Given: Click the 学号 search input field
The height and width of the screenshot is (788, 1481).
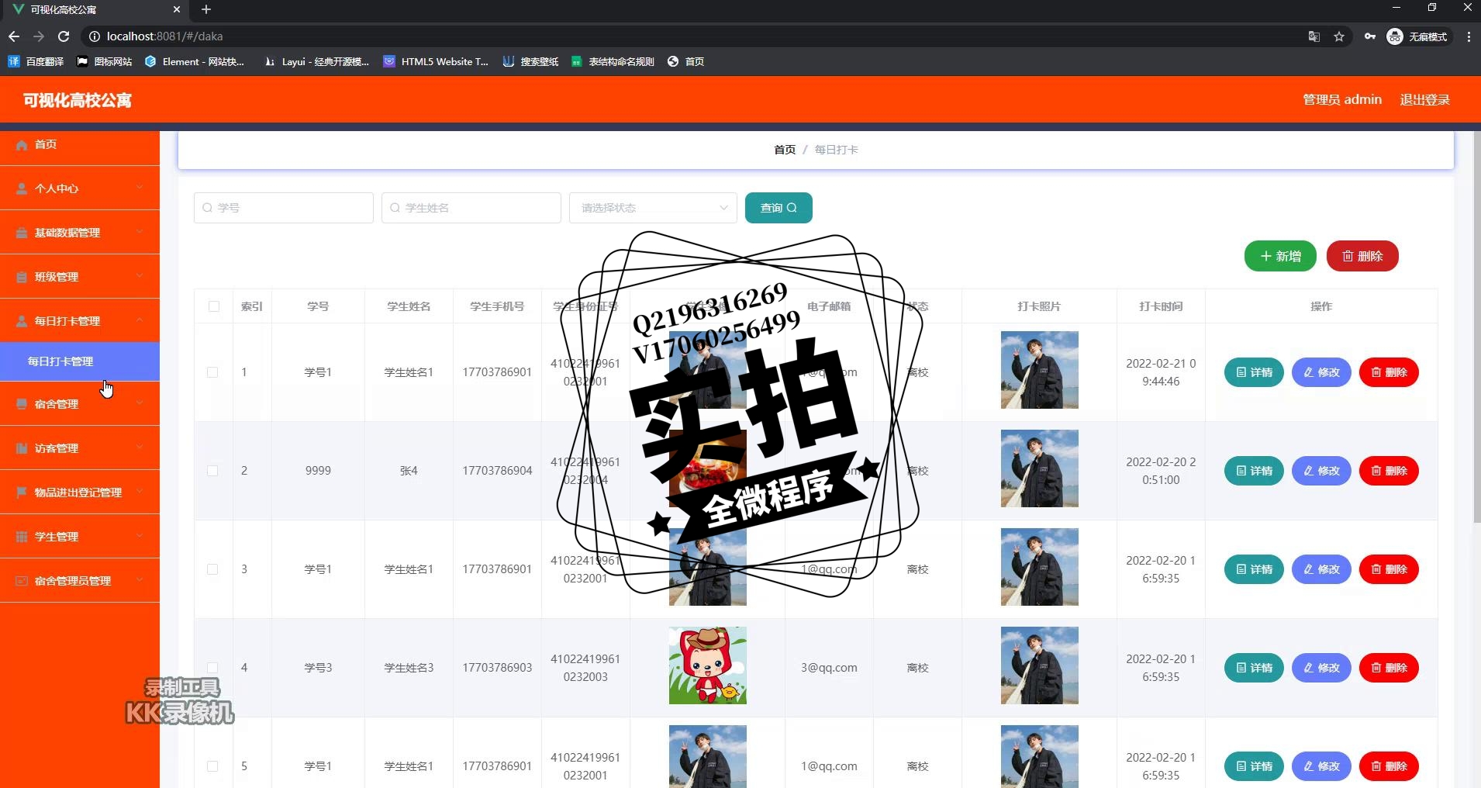Looking at the screenshot, I should coord(284,208).
